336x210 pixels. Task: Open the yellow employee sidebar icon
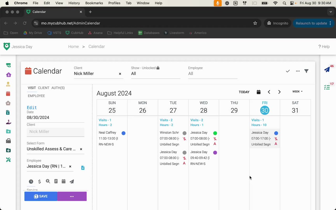8,84
